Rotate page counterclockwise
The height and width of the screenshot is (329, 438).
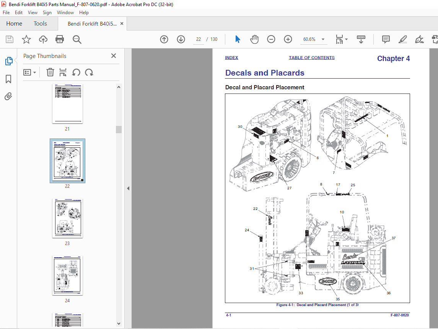tap(76, 73)
